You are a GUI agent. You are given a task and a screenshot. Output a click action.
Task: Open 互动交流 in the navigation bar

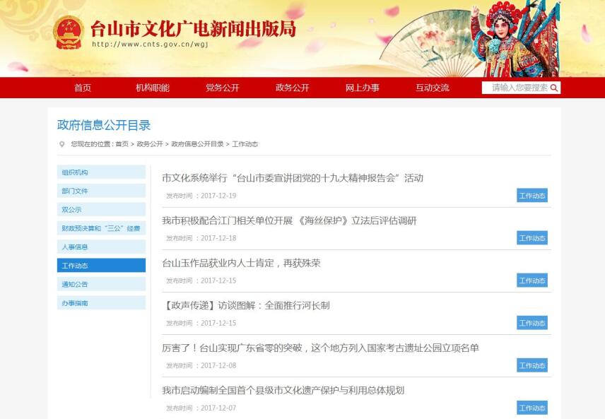point(433,88)
